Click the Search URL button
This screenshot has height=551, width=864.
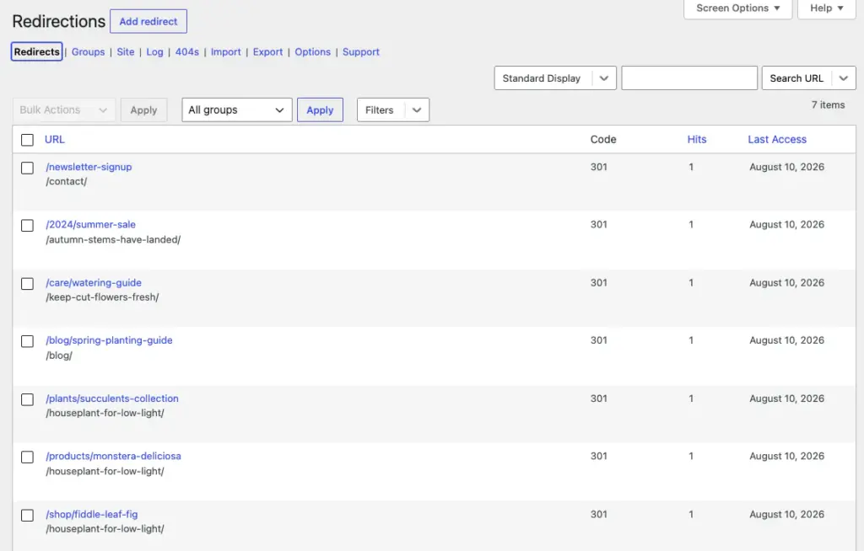[796, 78]
